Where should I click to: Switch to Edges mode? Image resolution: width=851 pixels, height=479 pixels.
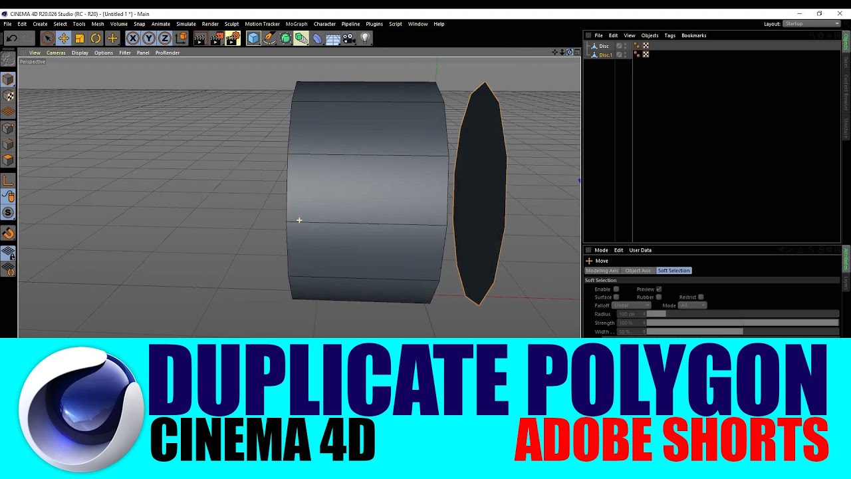click(8, 144)
